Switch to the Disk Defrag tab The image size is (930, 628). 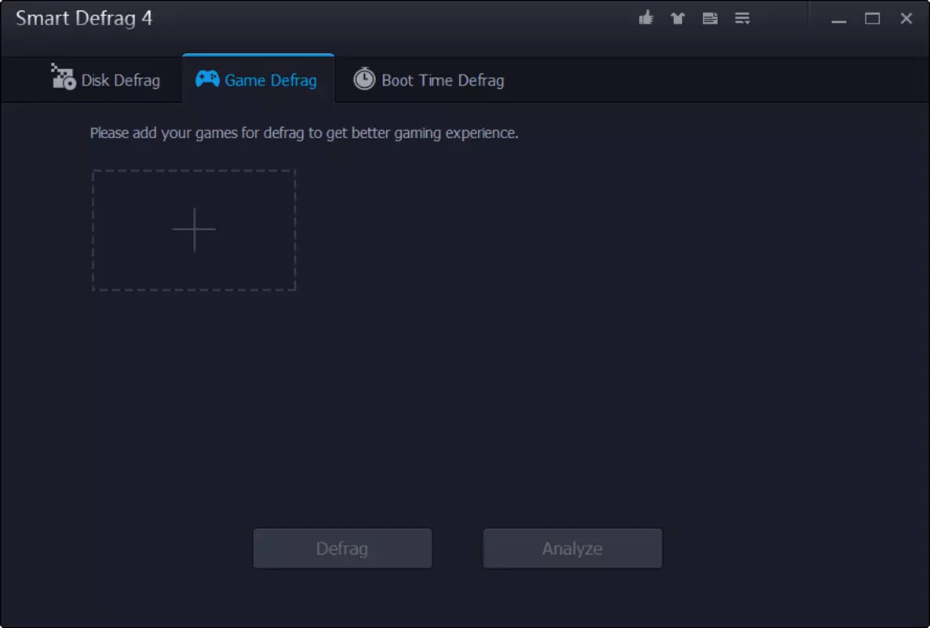click(106, 79)
